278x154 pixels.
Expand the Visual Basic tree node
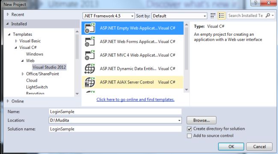click(16, 41)
